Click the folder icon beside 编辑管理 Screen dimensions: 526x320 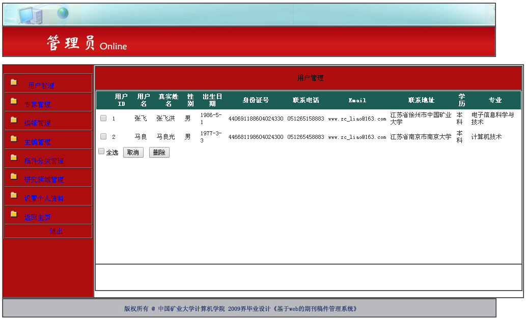[x=14, y=120]
